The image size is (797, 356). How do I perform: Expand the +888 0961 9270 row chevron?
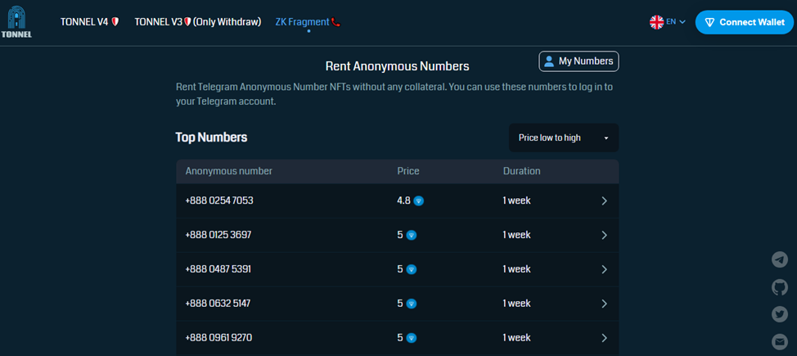[x=604, y=338]
